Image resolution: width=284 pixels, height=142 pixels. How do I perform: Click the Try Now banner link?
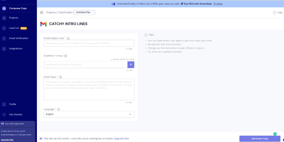(x=218, y=4)
